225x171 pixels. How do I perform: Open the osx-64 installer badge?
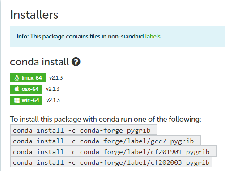[x=26, y=89]
